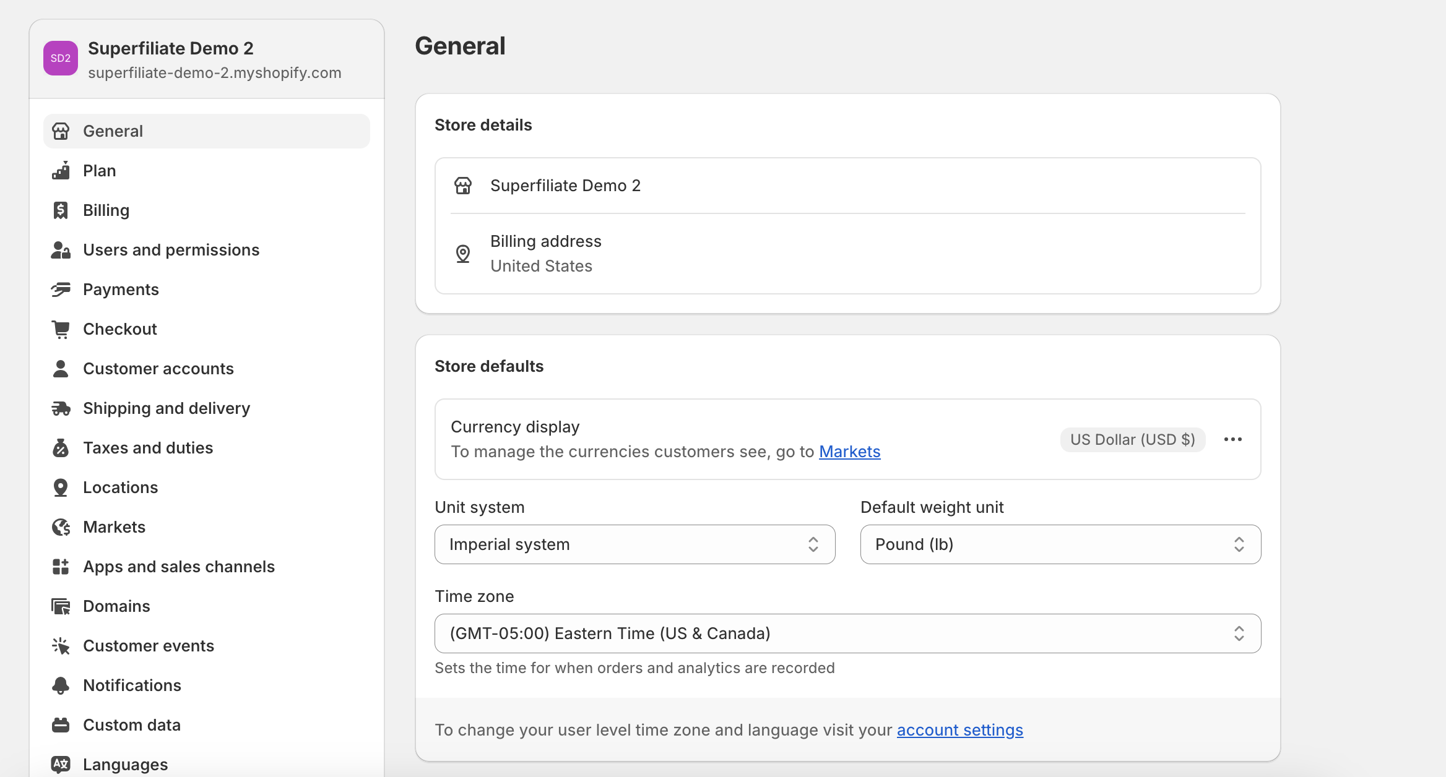Follow the Markets link in Currency display
Screen dimensions: 1446x777
click(x=849, y=452)
